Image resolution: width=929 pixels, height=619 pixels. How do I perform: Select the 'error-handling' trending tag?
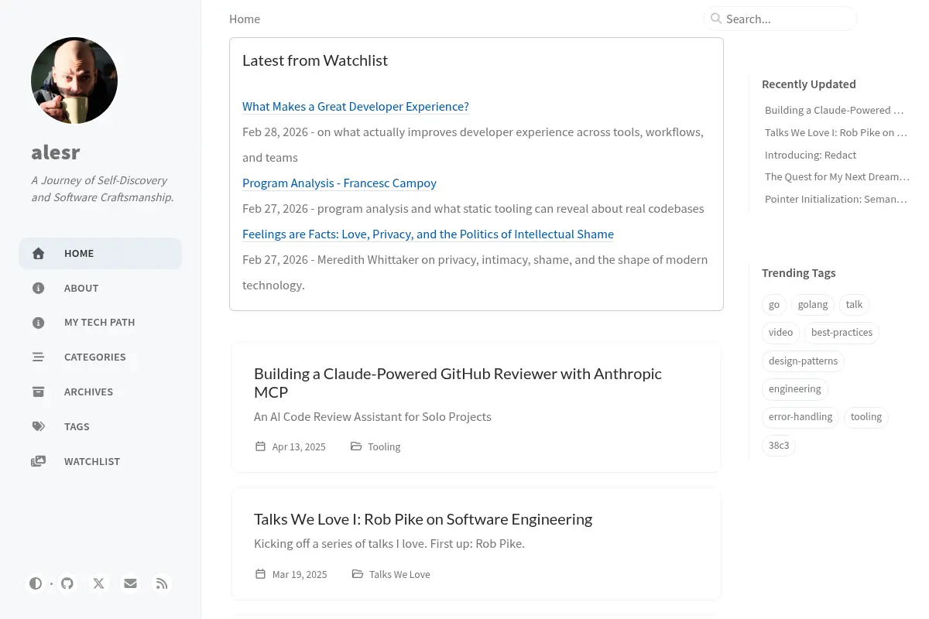tap(800, 417)
